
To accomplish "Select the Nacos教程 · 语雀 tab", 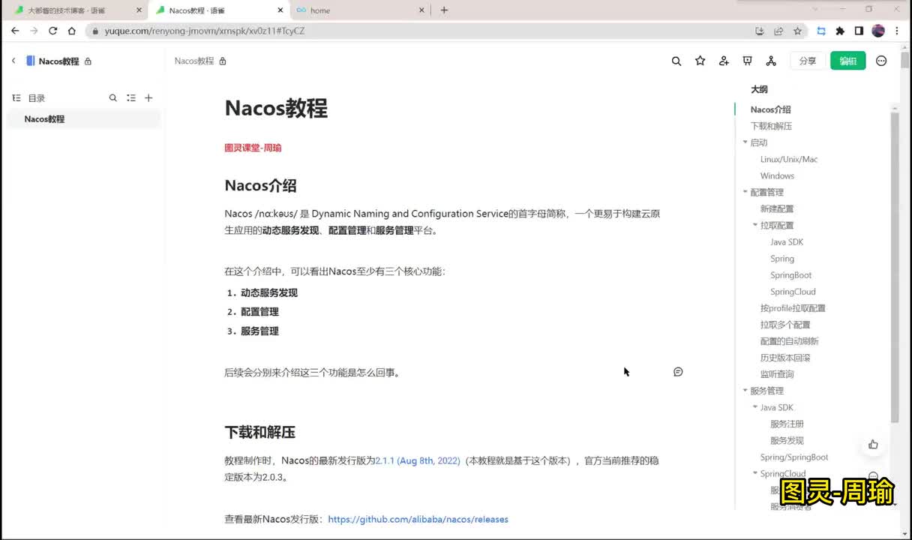I will [217, 10].
